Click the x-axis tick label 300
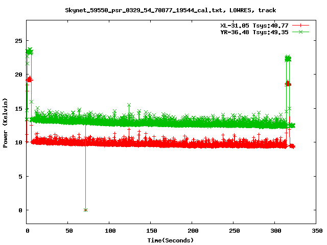The image size is (327, 245). (x=276, y=231)
